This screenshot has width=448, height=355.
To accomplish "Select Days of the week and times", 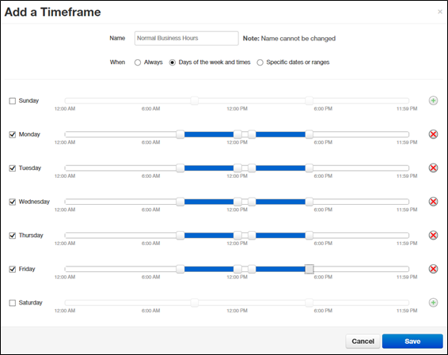I will 173,62.
